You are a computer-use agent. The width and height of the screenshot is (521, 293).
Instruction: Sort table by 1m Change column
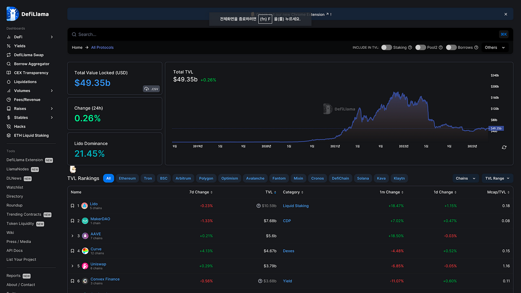point(391,192)
